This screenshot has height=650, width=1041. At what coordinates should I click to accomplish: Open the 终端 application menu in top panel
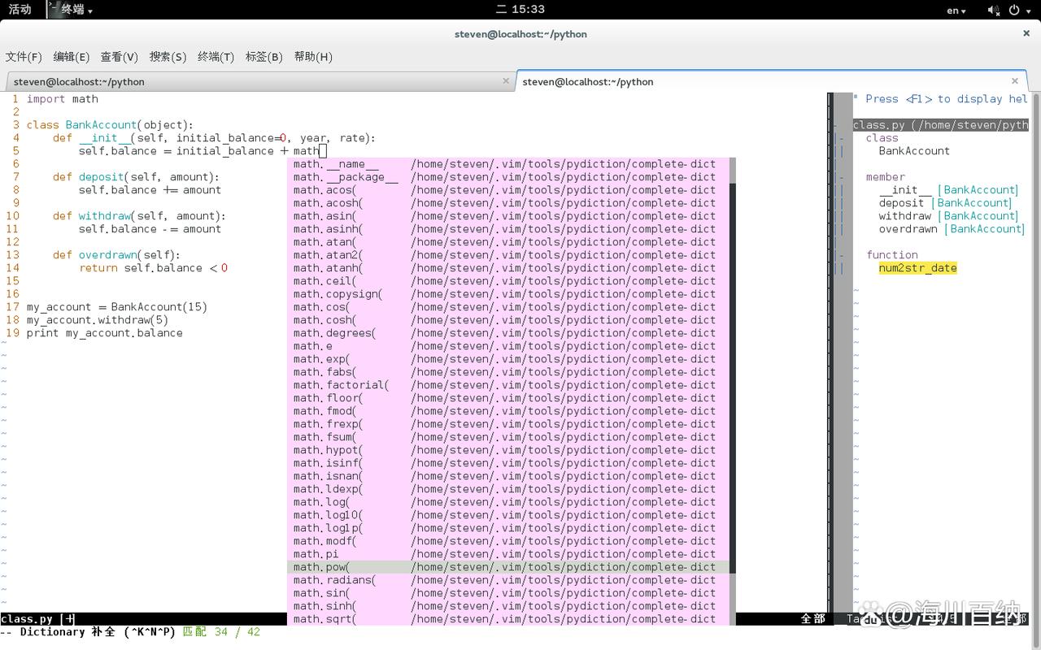[x=72, y=10]
